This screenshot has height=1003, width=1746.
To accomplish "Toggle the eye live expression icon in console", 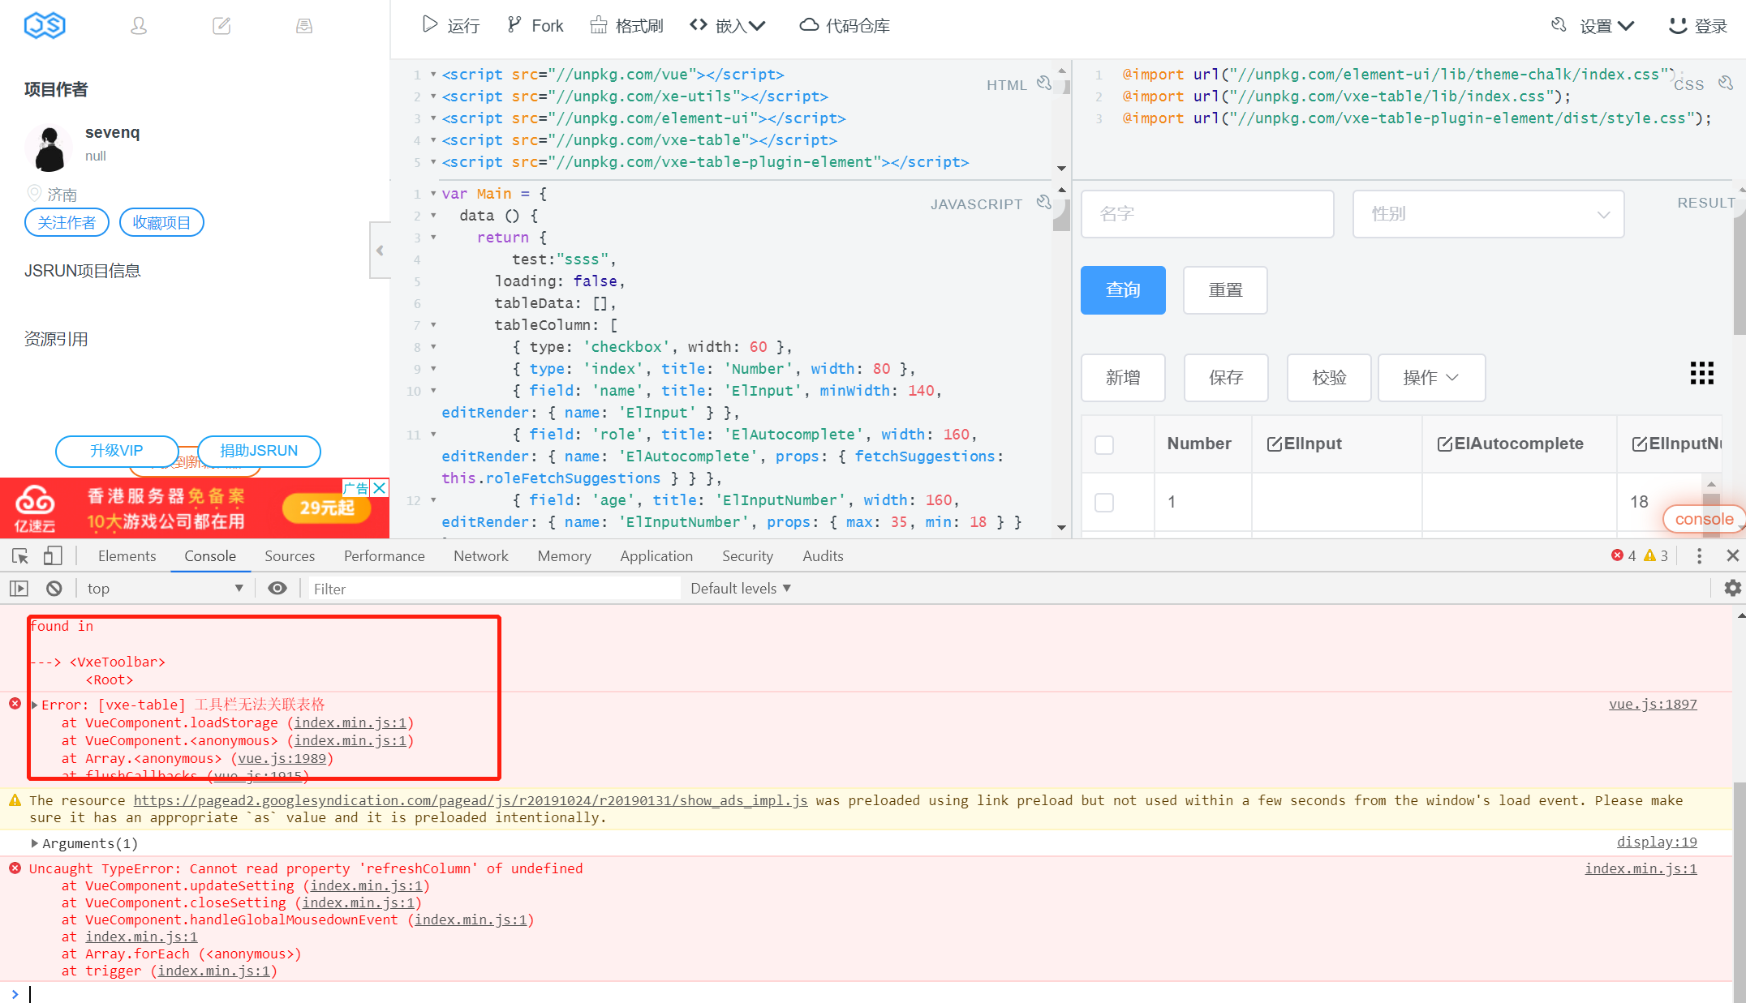I will [x=277, y=589].
